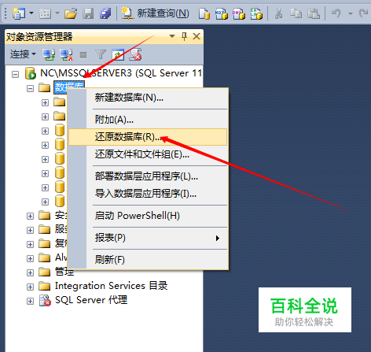The height and width of the screenshot is (352, 371).
Task: Expand the first folder under 数据库
Action: [x=46, y=102]
